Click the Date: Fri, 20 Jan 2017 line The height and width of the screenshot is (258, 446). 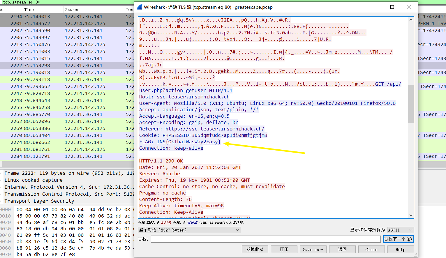(190, 167)
